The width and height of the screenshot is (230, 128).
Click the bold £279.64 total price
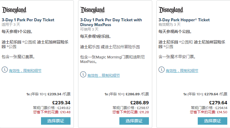(218, 103)
